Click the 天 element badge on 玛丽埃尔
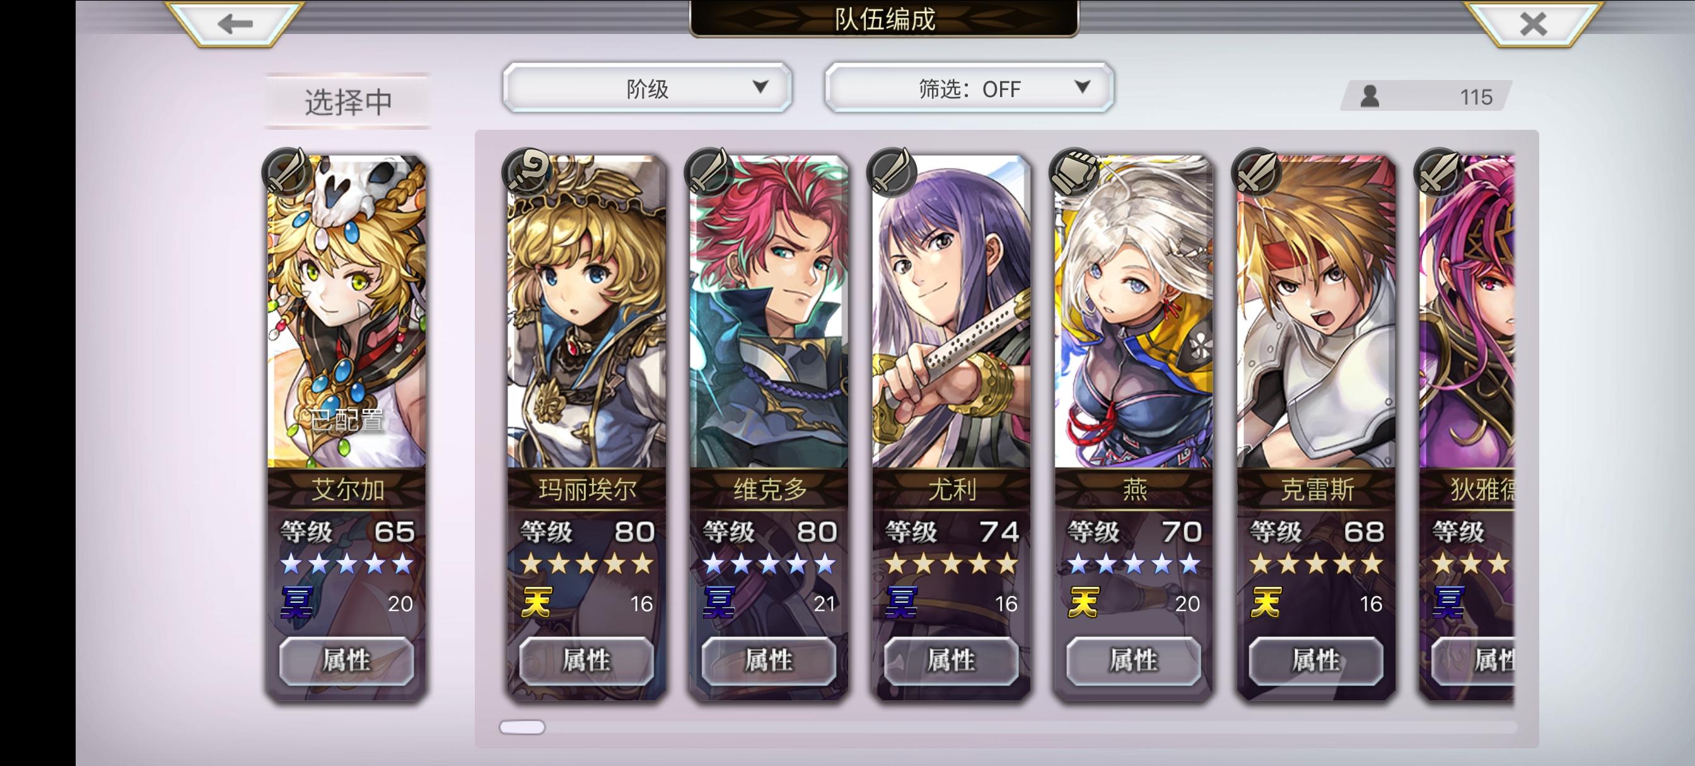The image size is (1695, 766). coord(536,603)
